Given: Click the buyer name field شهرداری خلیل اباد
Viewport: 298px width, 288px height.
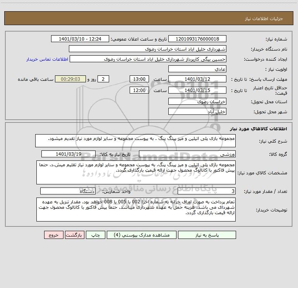Looking at the screenshot, I should (147, 49).
